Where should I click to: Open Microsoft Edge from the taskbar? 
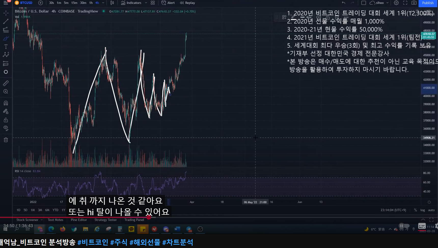point(51,229)
